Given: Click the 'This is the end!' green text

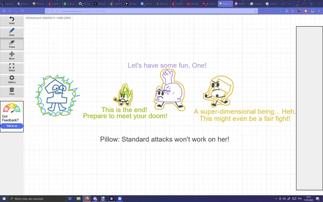Looking at the screenshot, I should 124,110.
